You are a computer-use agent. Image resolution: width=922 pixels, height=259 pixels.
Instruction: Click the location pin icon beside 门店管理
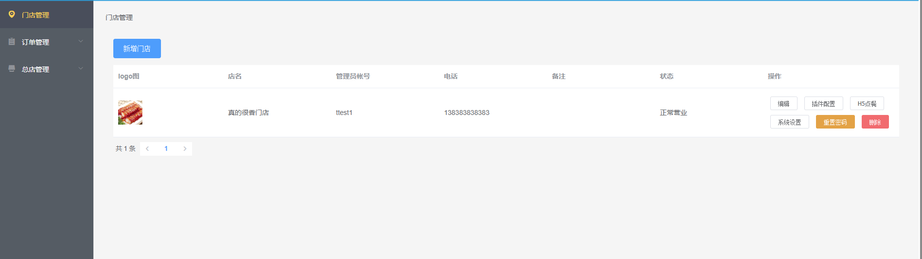click(x=12, y=15)
